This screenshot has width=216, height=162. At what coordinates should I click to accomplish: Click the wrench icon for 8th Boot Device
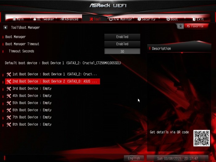pos(9,124)
